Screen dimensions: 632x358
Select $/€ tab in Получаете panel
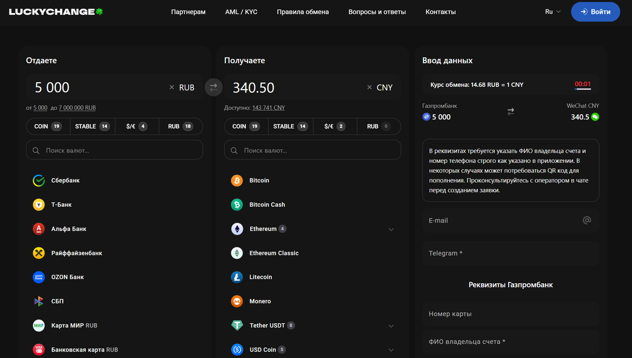[335, 126]
